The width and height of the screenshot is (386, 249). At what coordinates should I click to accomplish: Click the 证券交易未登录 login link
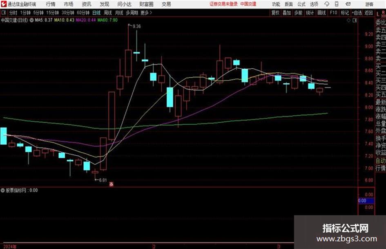pyautogui.click(x=223, y=4)
